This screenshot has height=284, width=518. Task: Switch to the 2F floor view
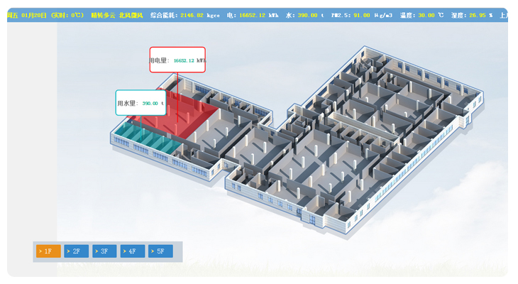pos(77,251)
